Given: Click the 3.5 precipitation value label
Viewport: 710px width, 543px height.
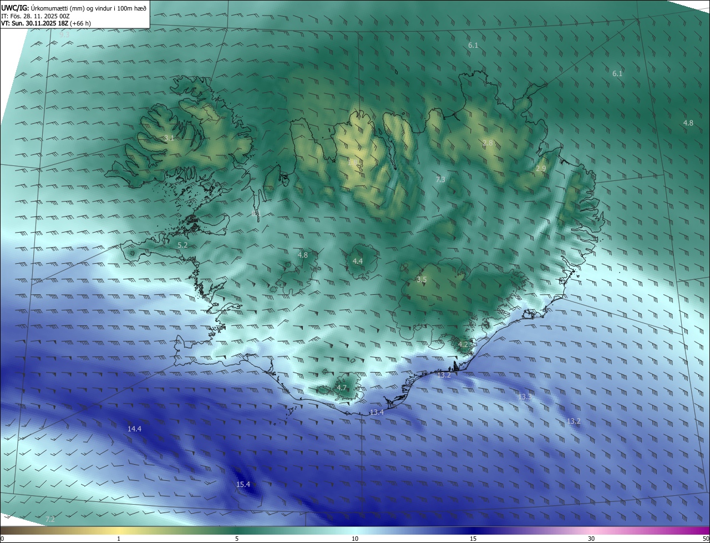Looking at the screenshot, I should coord(422,279).
